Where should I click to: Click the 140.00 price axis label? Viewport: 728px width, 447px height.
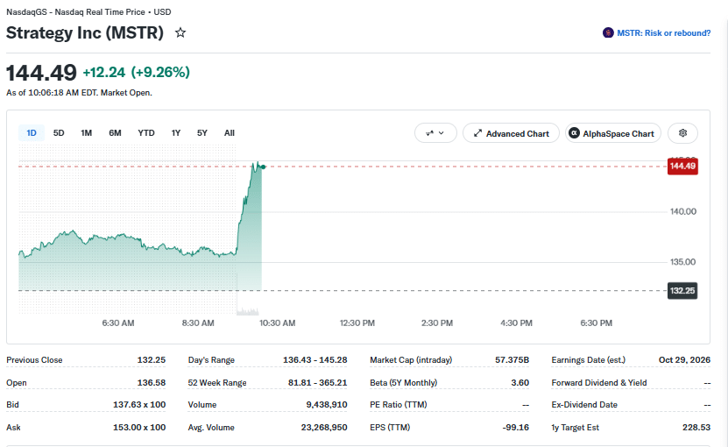click(683, 211)
